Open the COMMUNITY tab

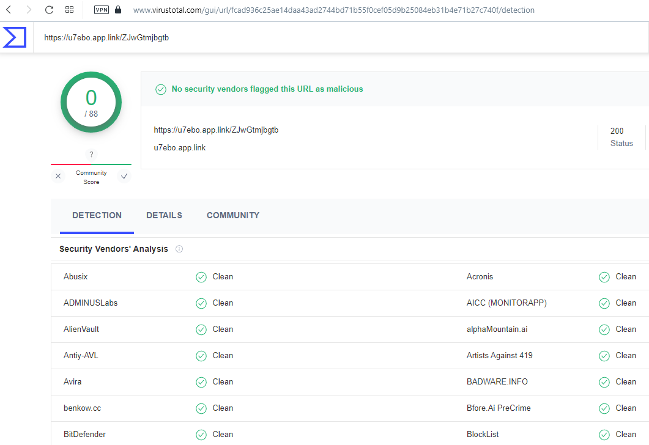pos(233,215)
